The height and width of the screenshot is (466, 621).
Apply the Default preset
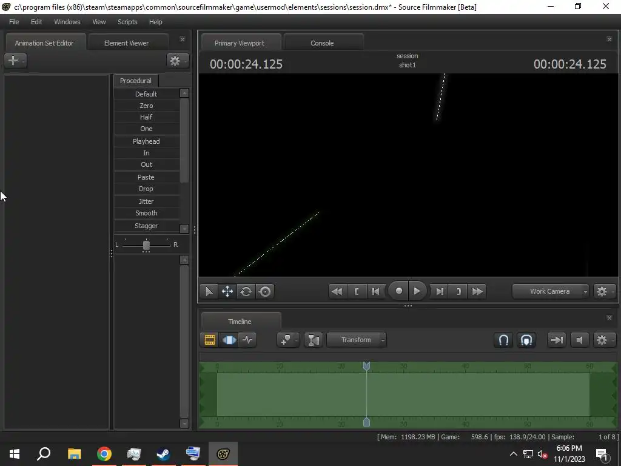click(x=146, y=94)
